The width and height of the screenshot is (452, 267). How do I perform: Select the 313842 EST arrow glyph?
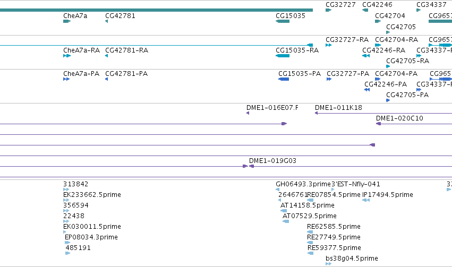coord(66,189)
